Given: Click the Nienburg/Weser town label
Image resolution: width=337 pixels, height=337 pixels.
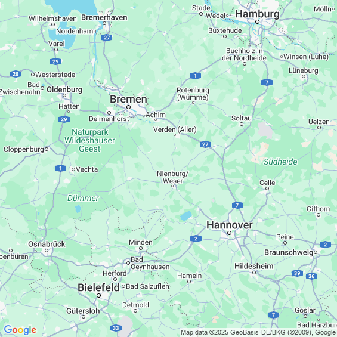Looking at the screenshot, I should (x=172, y=177).
